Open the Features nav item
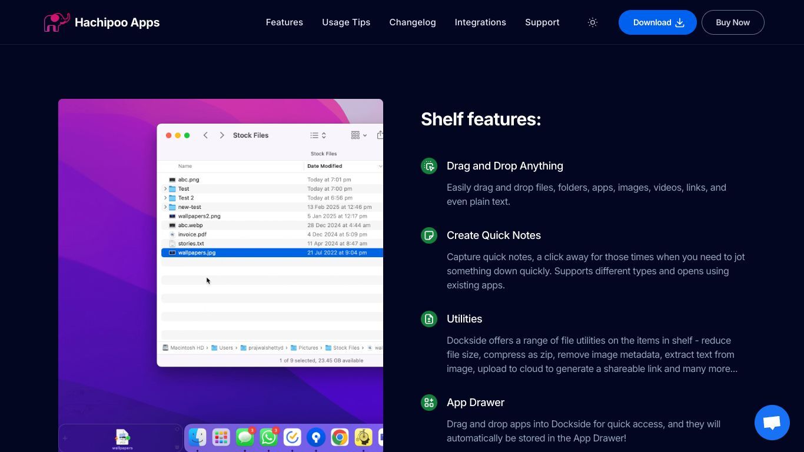The width and height of the screenshot is (804, 452). [x=284, y=22]
